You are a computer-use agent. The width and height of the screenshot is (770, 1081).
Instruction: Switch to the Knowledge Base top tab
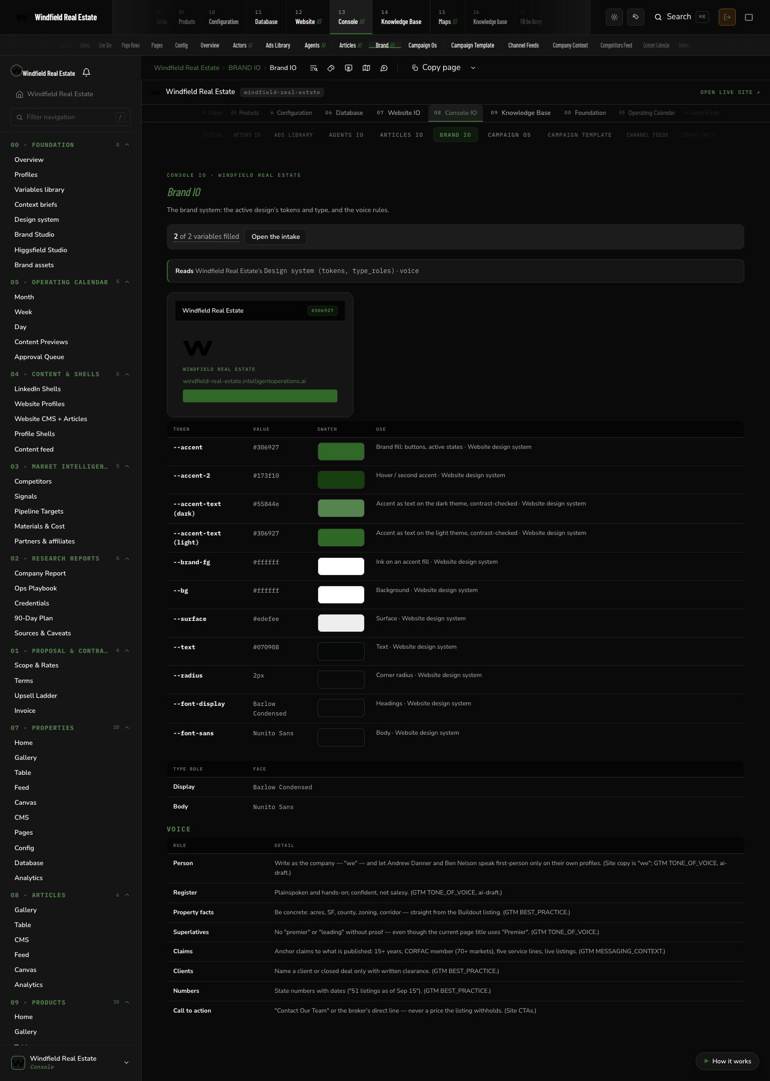coord(401,17)
